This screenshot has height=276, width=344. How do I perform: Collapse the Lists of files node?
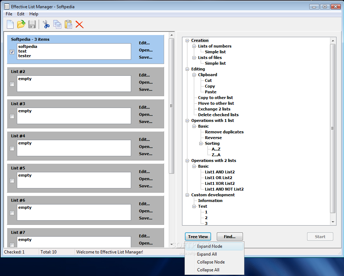pos(194,58)
